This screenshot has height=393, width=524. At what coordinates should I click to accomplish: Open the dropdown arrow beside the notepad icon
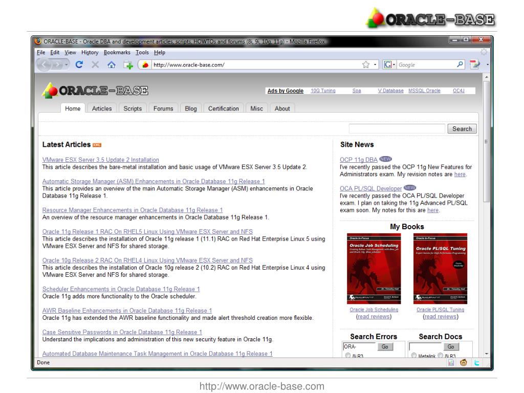(487, 64)
